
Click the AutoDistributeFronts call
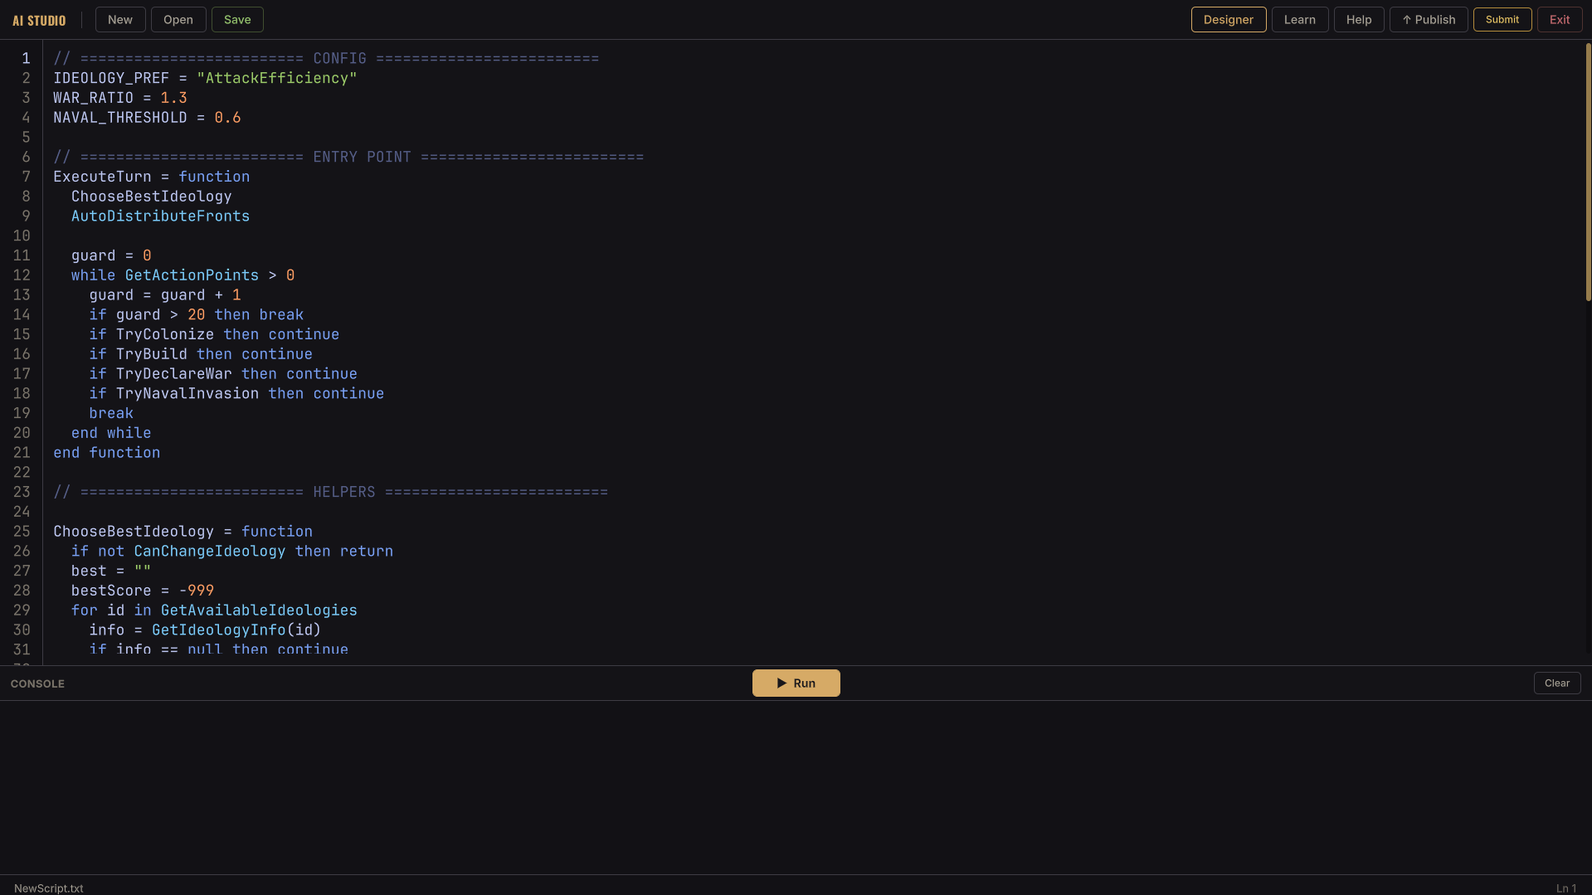coord(160,216)
